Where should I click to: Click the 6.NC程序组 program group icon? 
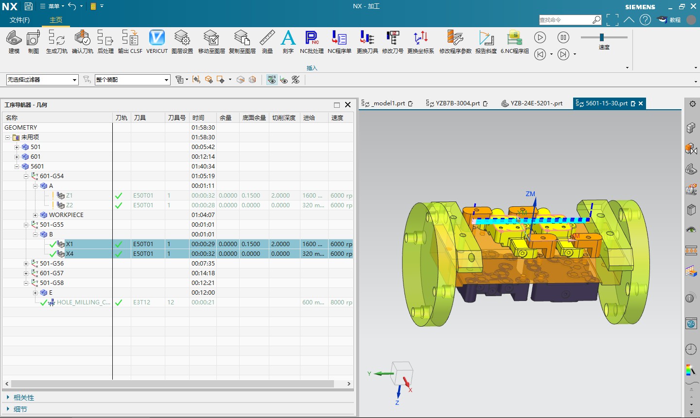[x=515, y=41]
